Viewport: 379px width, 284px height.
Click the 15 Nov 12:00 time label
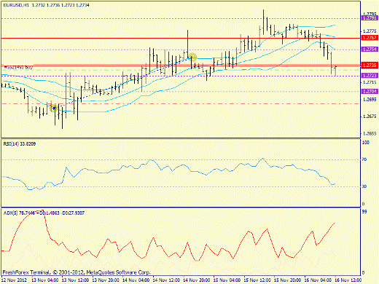(257, 280)
